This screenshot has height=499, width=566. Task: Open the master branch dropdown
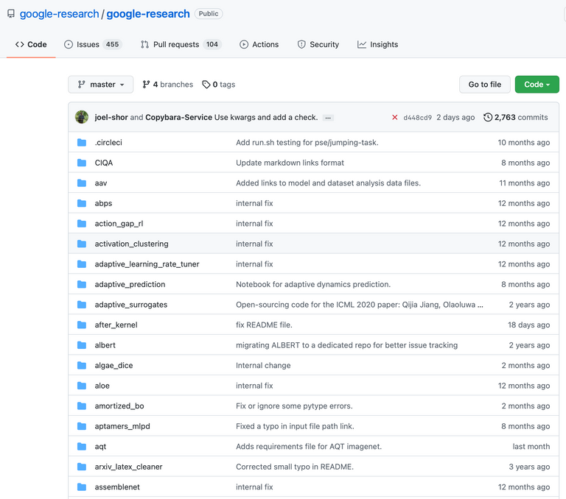101,85
